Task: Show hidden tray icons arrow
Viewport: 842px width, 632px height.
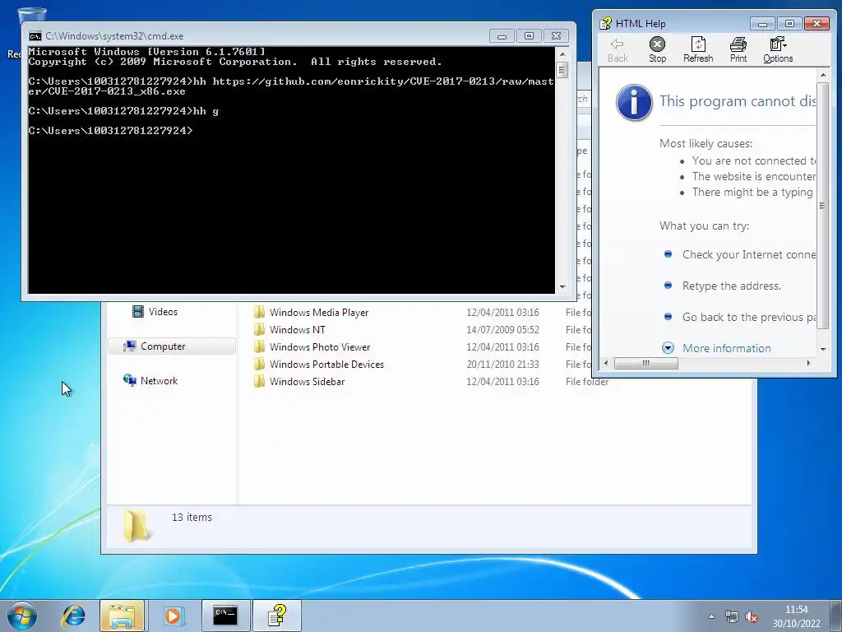Action: [711, 616]
